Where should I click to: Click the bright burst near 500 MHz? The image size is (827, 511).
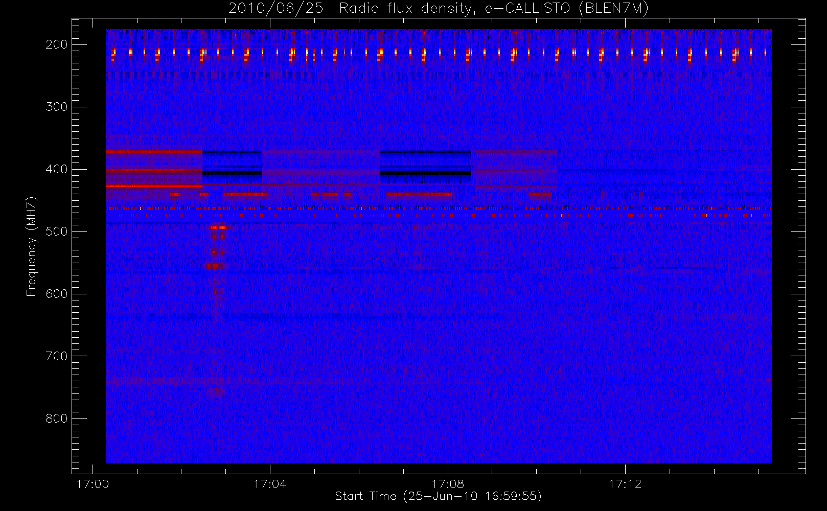pos(218,227)
